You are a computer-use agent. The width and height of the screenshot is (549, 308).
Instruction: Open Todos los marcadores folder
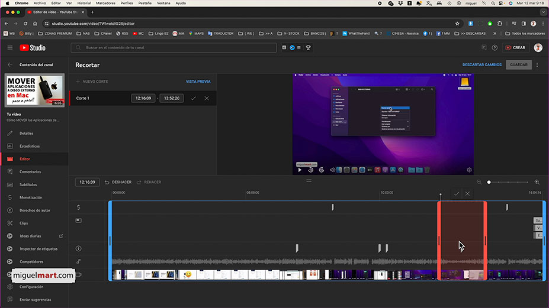(525, 34)
